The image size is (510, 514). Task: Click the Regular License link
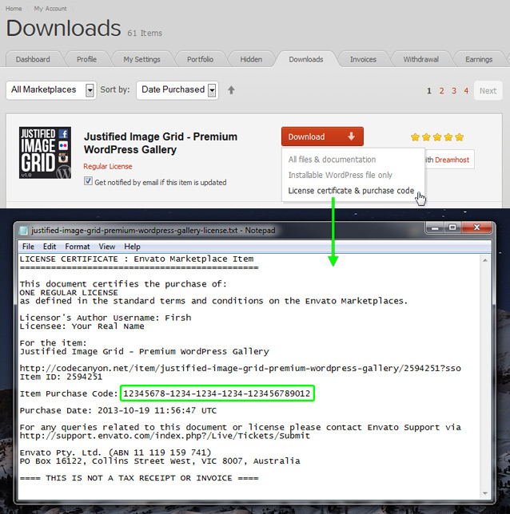107,167
